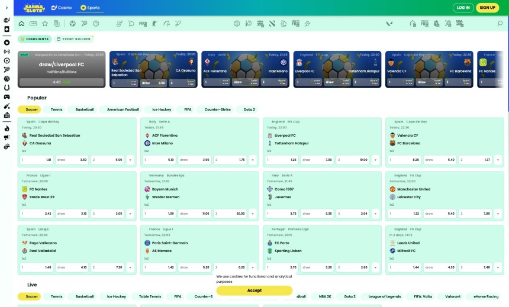Open the FIFA icon left of Counter-Strike icon
The height and width of the screenshot is (307, 509).
tap(143, 24)
